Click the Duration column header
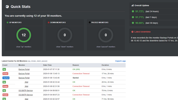This screenshot has width=178, height=100. point(105,65)
